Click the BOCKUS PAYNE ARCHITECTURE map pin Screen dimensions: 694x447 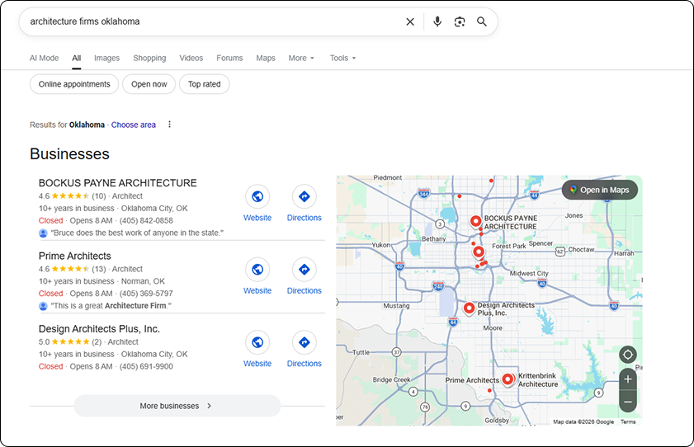(x=476, y=221)
